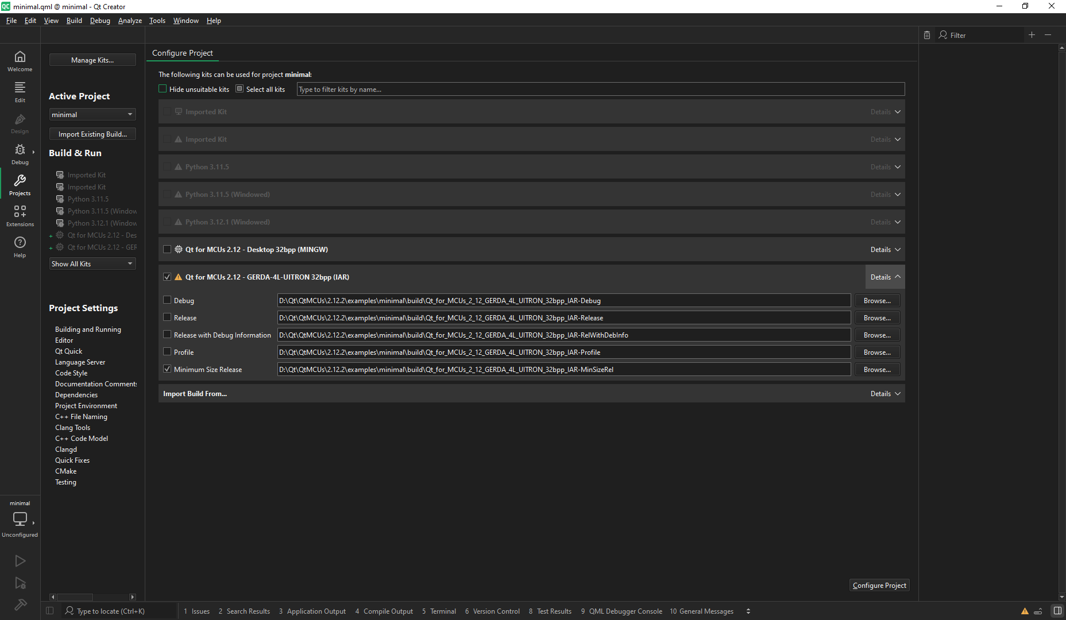Enable Release with Debug Information configuration
Image resolution: width=1066 pixels, height=620 pixels.
[167, 334]
